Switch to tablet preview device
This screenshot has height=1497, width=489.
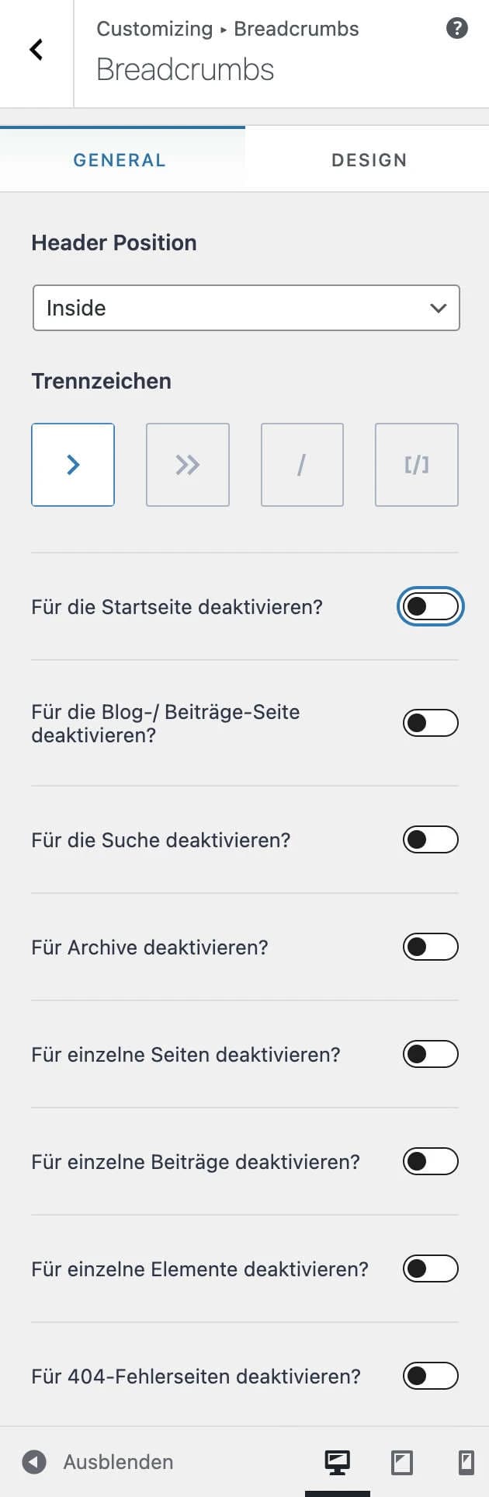coord(401,1462)
